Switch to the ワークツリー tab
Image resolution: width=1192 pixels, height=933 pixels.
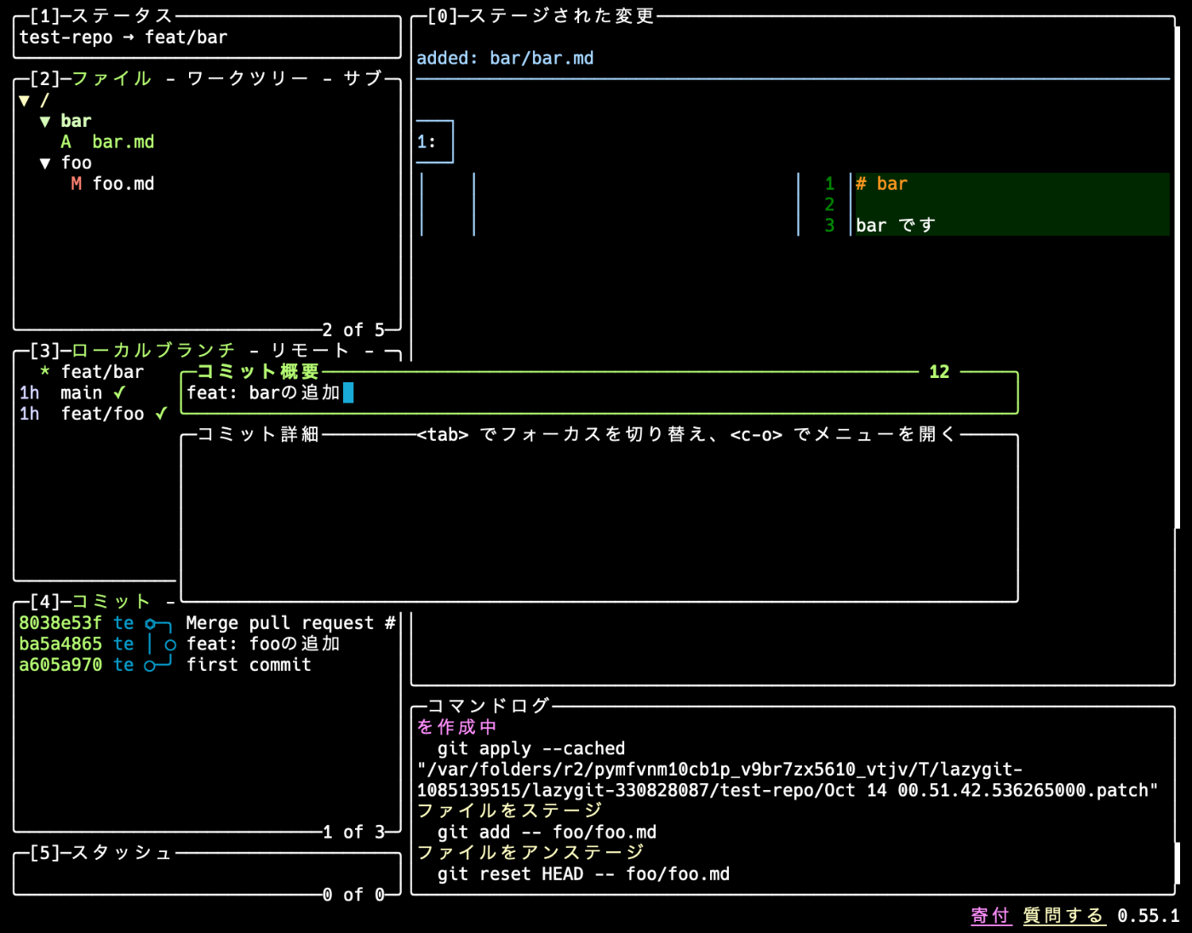(x=248, y=79)
